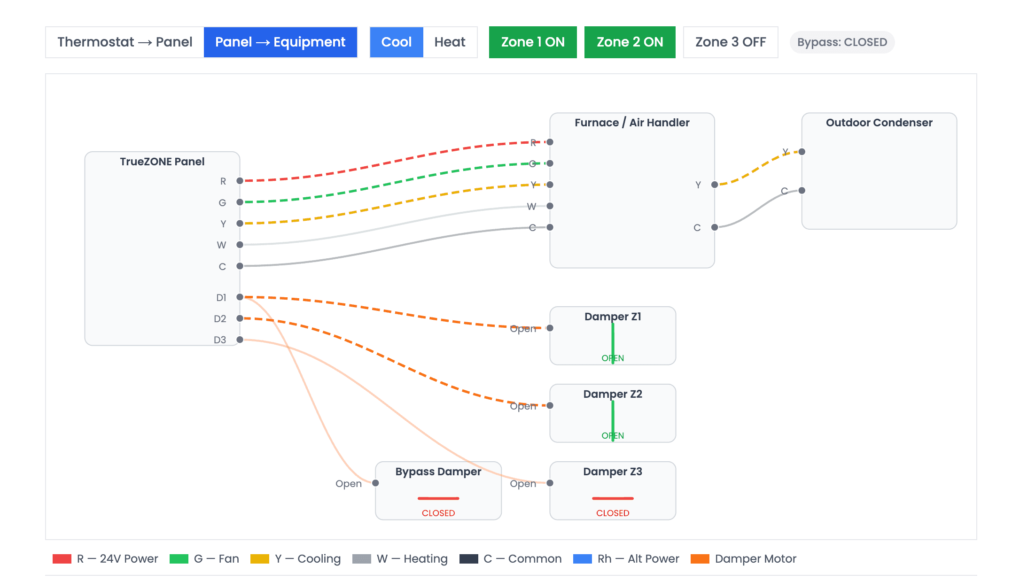Select the D1 damper terminal on the panel

tap(240, 297)
